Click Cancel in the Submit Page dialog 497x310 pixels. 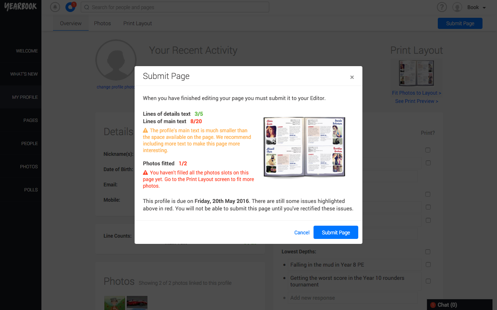tap(302, 232)
